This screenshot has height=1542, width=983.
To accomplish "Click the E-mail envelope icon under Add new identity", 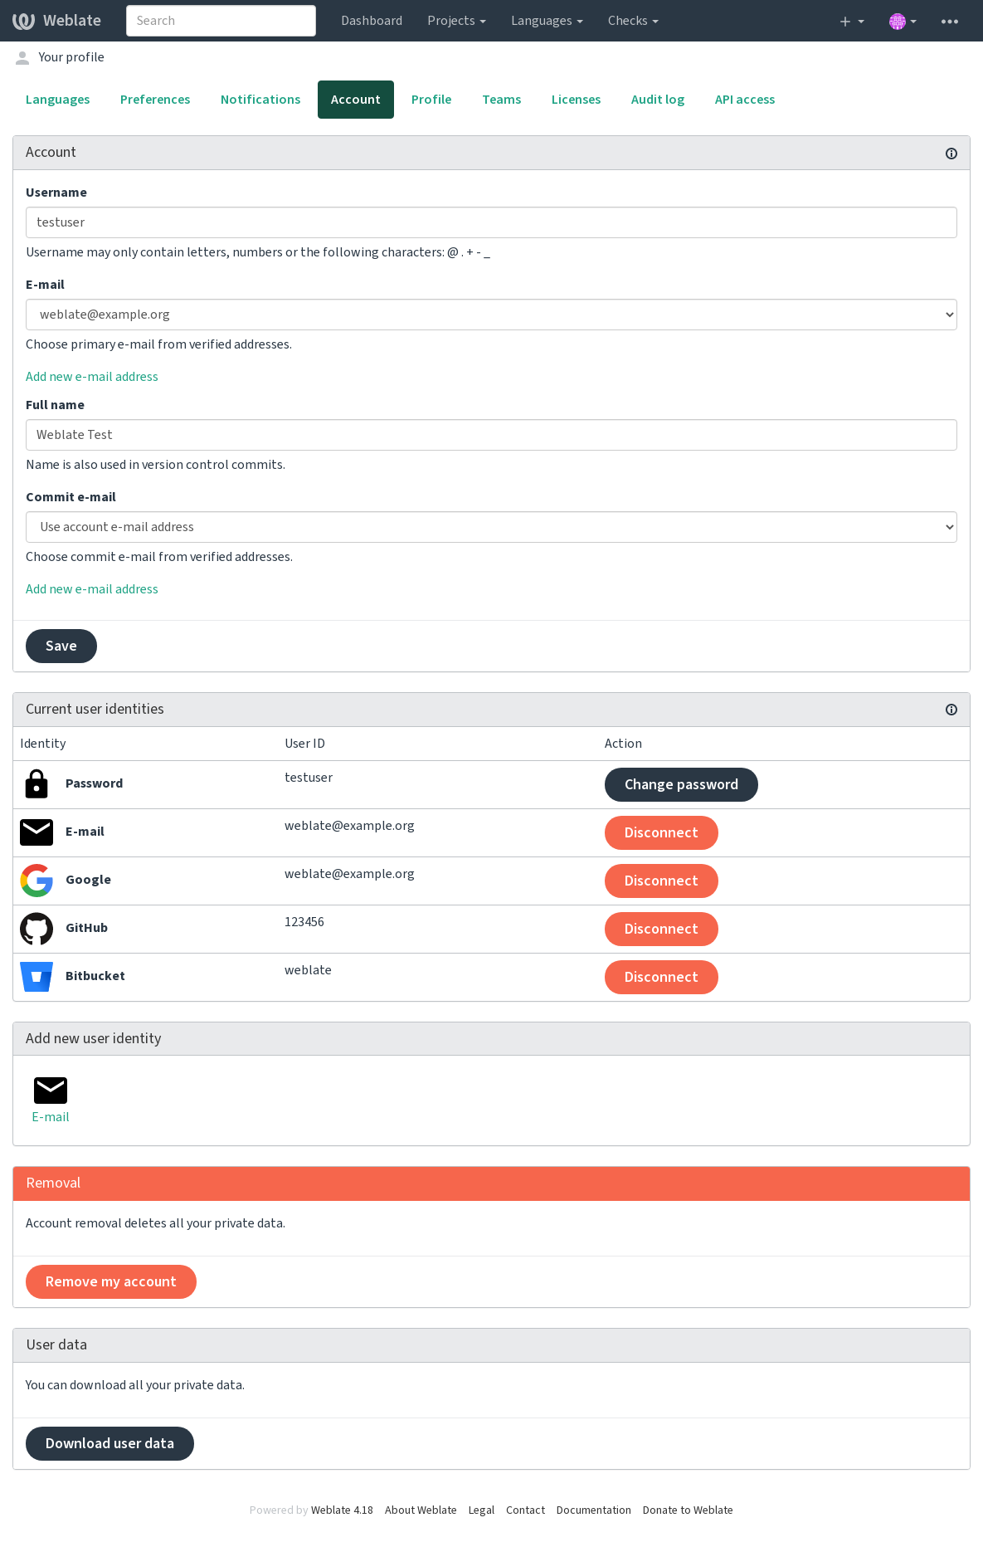I will [x=51, y=1091].
